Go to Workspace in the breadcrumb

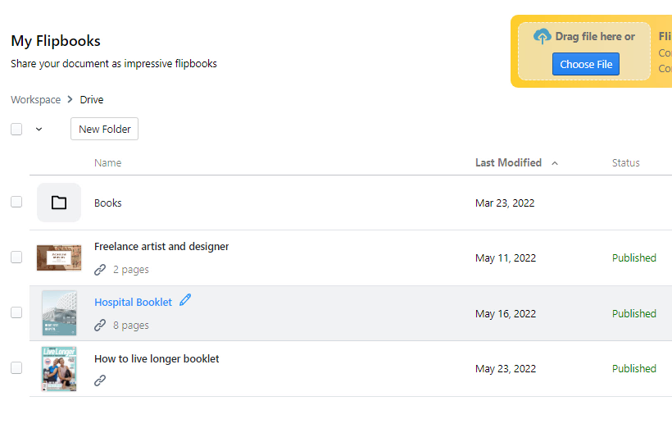click(x=35, y=100)
